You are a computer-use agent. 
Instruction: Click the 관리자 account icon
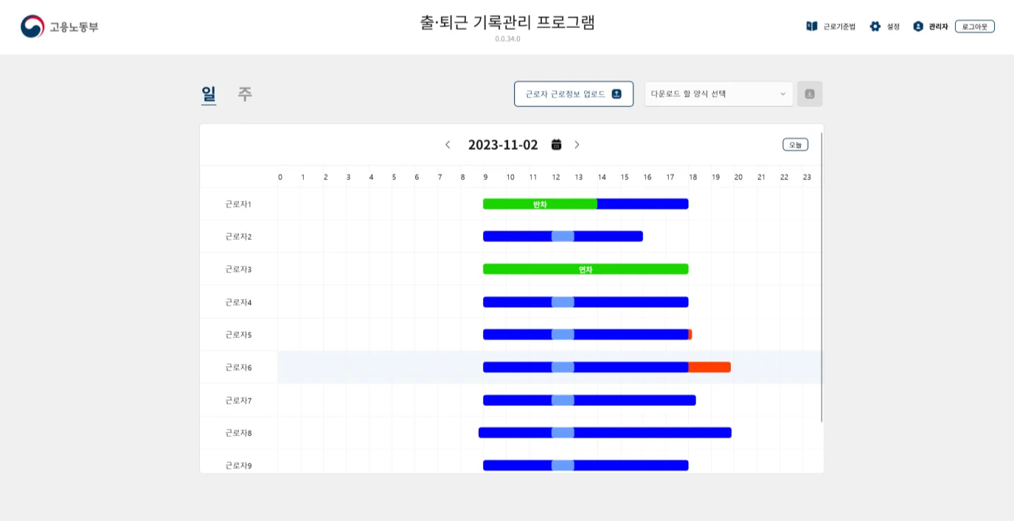pos(917,25)
